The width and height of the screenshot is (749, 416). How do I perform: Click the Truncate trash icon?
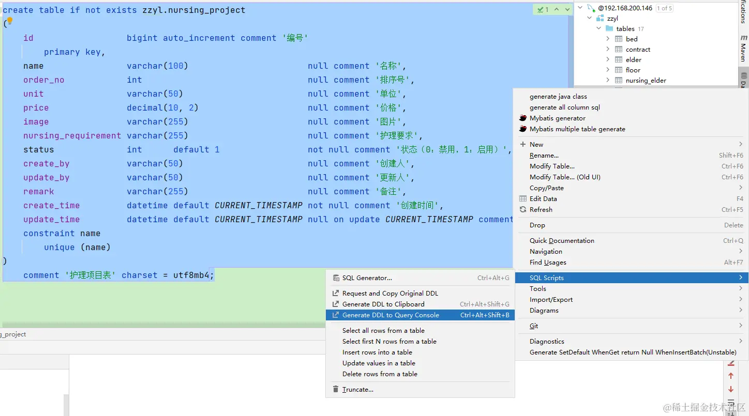point(336,390)
